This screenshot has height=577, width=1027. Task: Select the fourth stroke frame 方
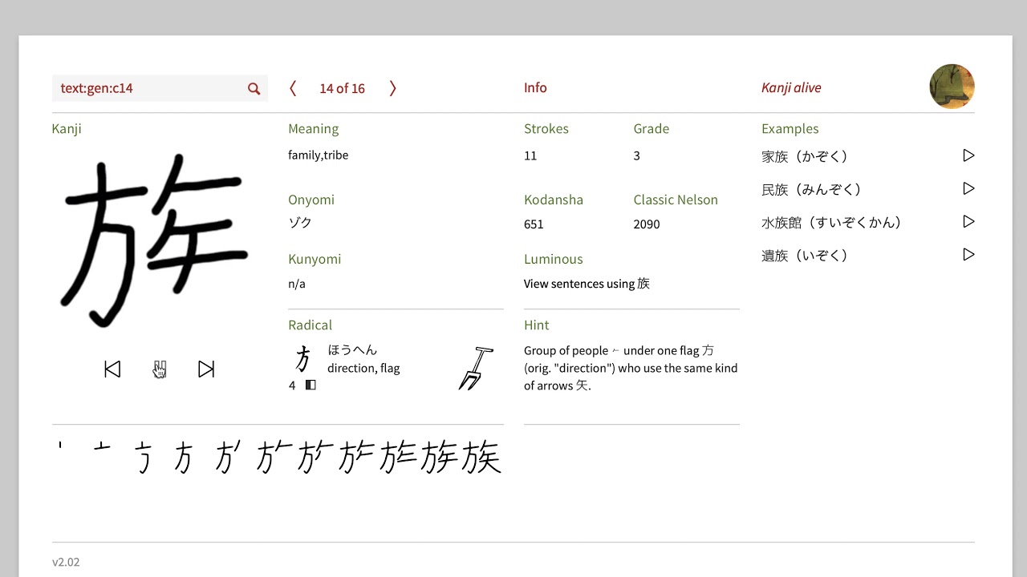183,458
